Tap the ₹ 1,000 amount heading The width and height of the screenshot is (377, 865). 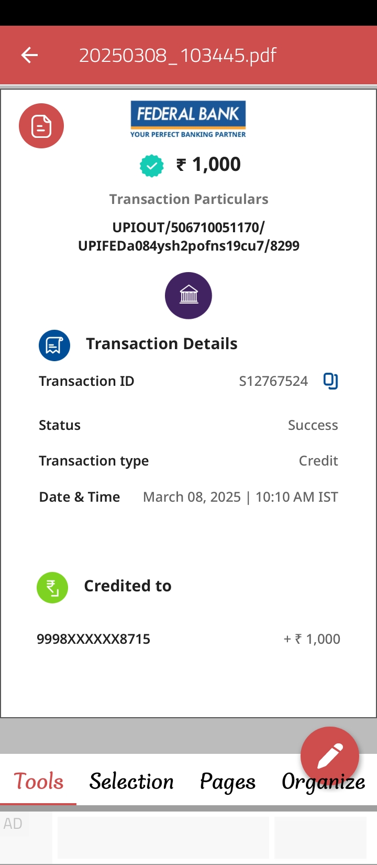pyautogui.click(x=209, y=165)
